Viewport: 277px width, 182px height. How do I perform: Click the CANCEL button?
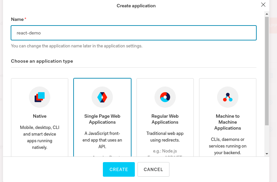tap(153, 169)
